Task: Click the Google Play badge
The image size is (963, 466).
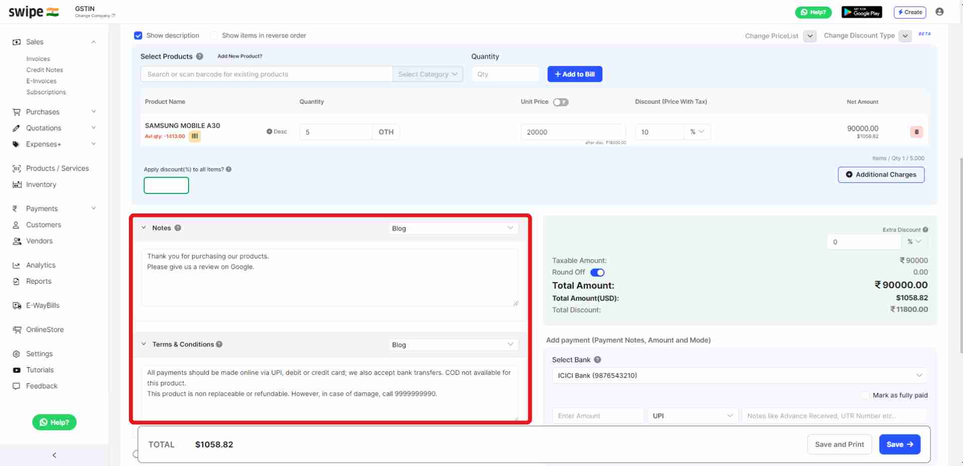Action: coord(862,12)
